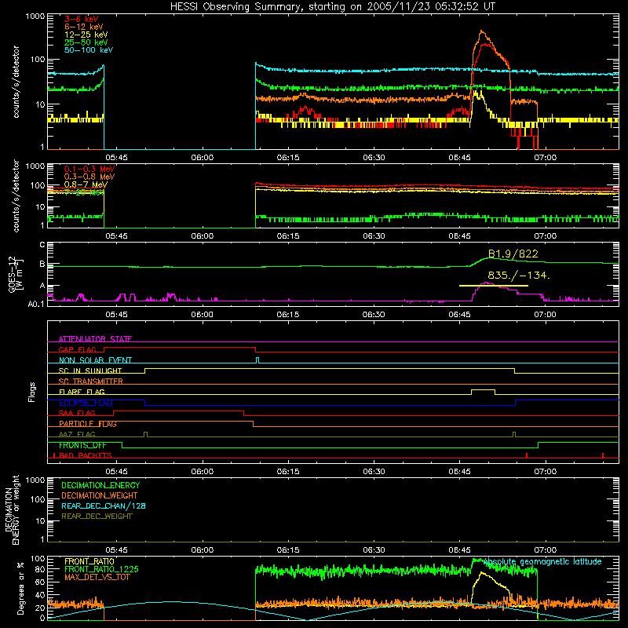Click the GOES-12 axis label
The width and height of the screenshot is (628, 628).
(16, 274)
